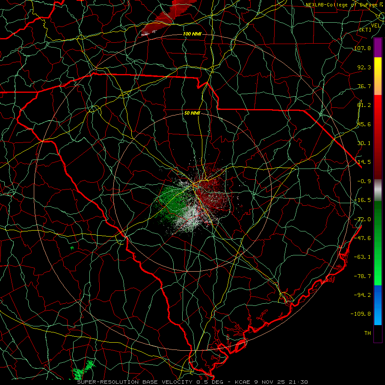Click the gray near-zero segment of the color bar

click(378, 190)
